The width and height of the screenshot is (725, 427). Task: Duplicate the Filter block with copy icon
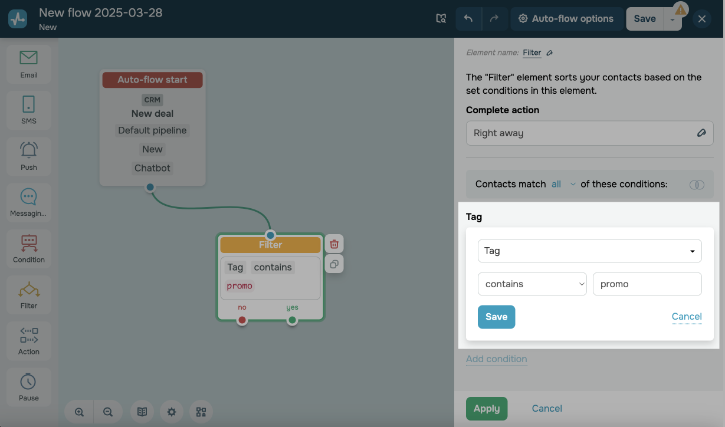tap(334, 264)
